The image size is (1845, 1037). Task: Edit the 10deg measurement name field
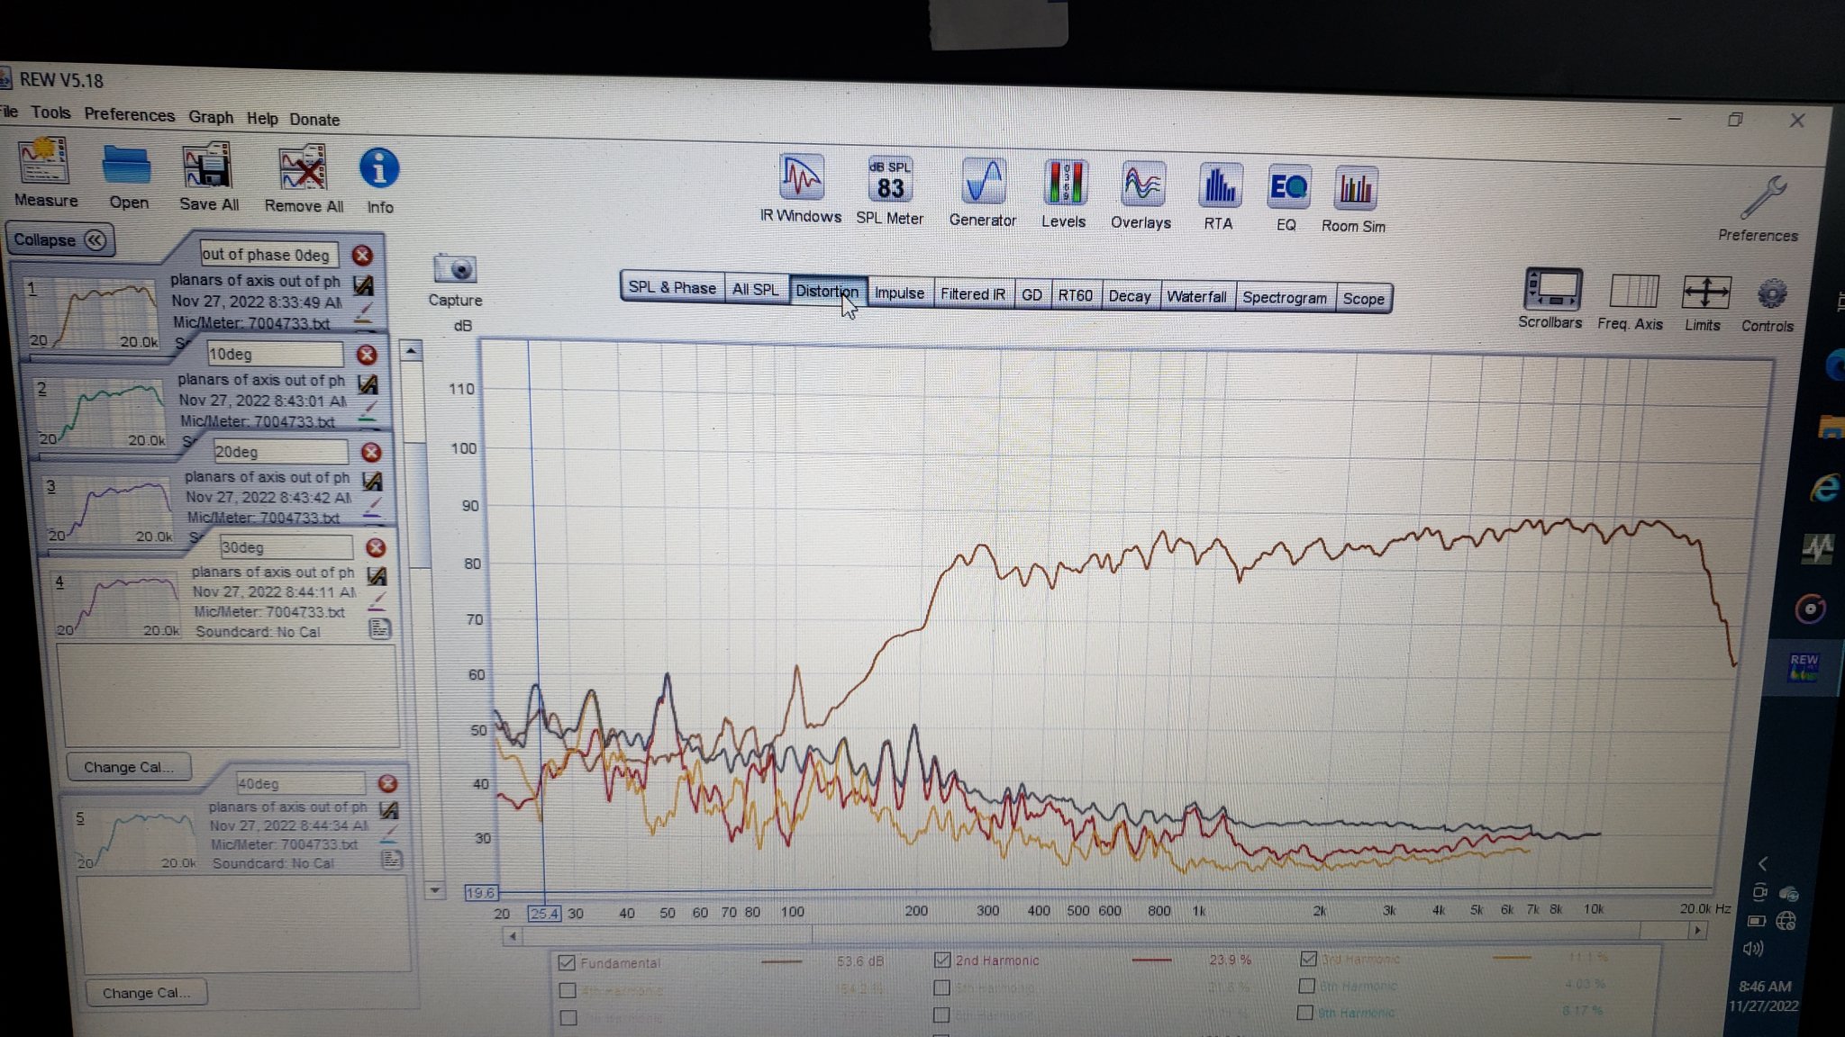274,354
